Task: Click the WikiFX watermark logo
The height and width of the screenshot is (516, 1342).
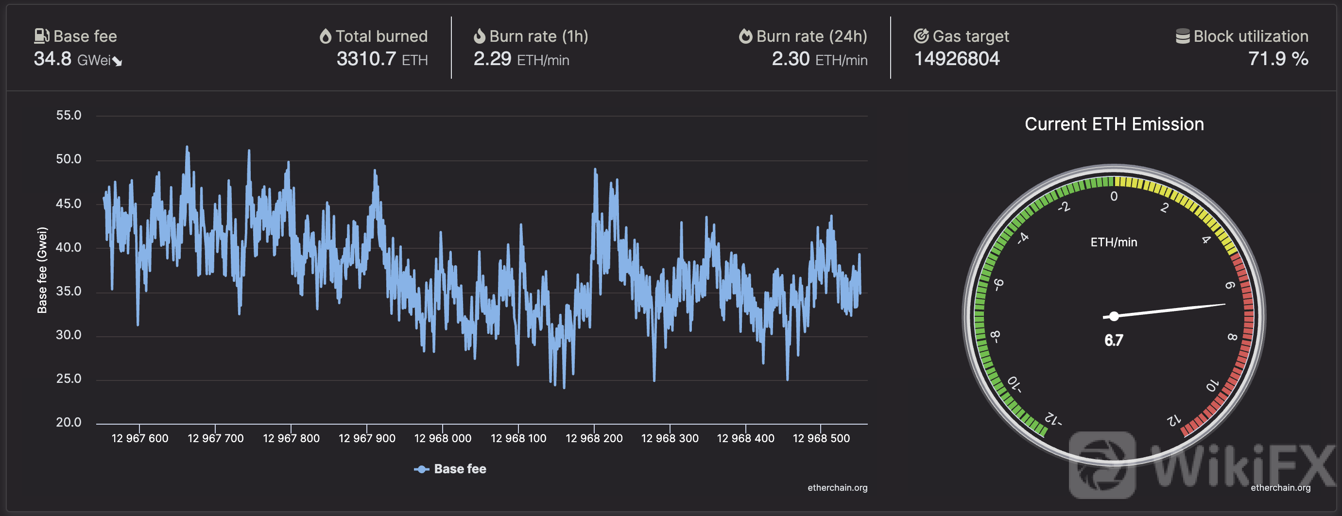Action: pos(1102,465)
